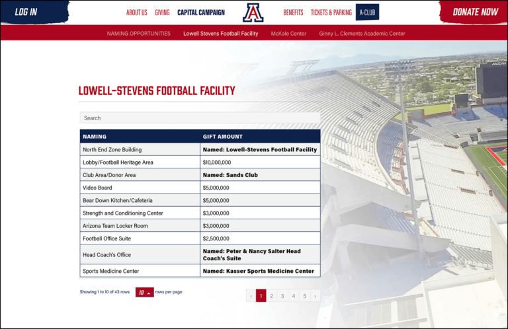Click the Arizona A logo
This screenshot has width=508, height=329.
[253, 13]
